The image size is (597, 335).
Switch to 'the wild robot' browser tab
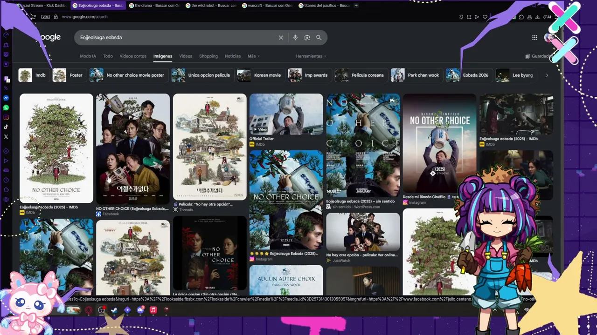(211, 6)
